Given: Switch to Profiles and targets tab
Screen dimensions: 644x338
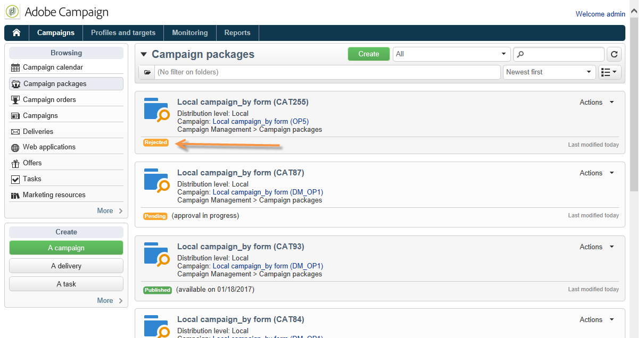Looking at the screenshot, I should pyautogui.click(x=123, y=33).
